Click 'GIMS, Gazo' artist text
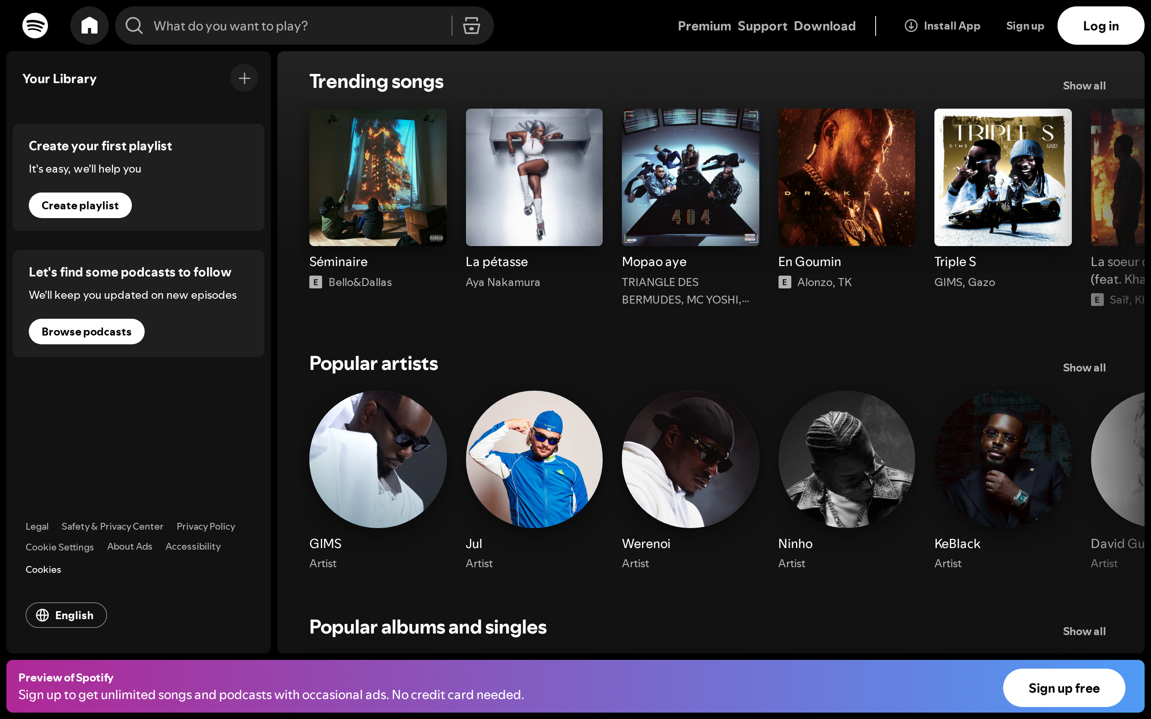 point(964,282)
